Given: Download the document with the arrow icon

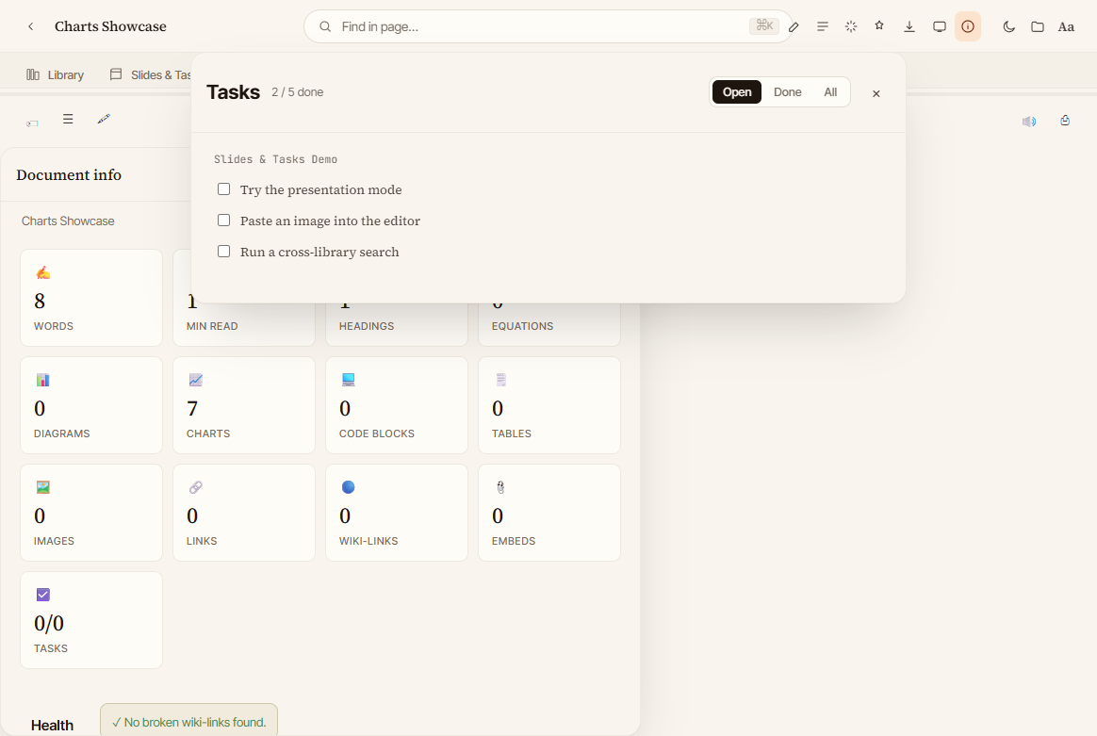Looking at the screenshot, I should [909, 26].
